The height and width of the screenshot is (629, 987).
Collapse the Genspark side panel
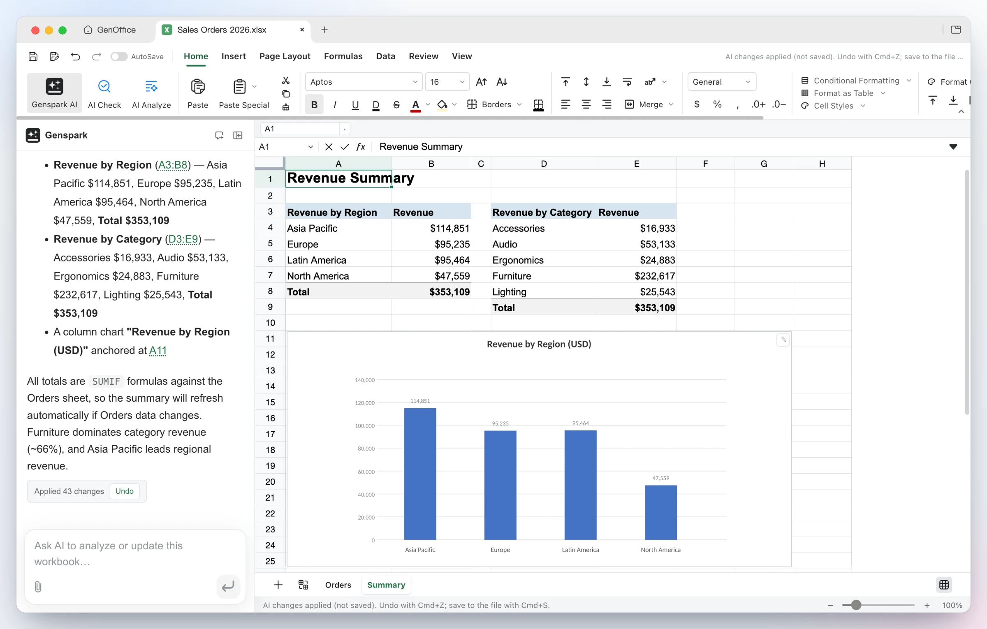coord(238,135)
